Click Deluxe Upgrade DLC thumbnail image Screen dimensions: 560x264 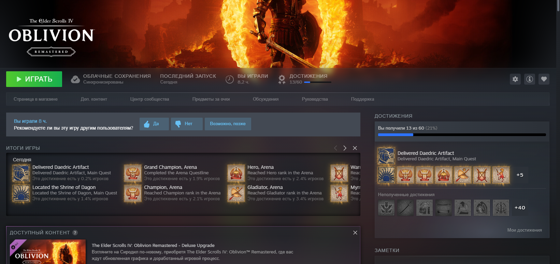[48, 252]
